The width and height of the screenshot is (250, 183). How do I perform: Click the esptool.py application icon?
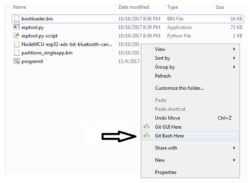tap(17, 27)
